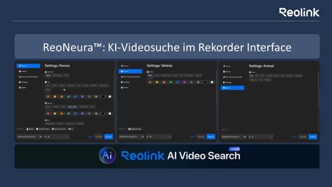Open channel dropdown in Settings: Vehicle panel
This screenshot has height=187, width=332.
coord(159,137)
